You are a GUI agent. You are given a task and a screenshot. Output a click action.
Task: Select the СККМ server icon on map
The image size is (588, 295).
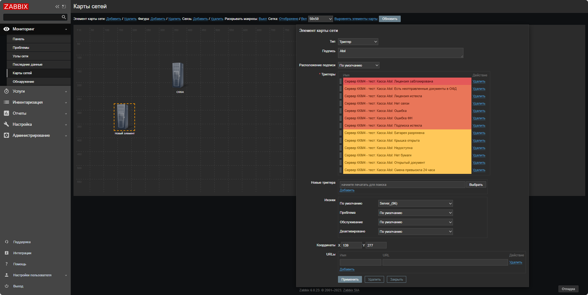(178, 75)
